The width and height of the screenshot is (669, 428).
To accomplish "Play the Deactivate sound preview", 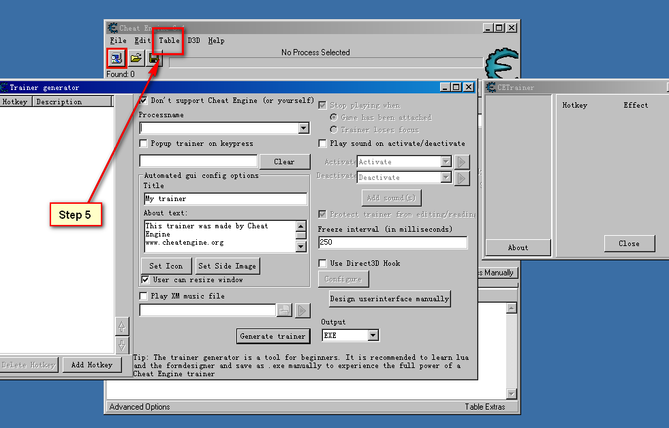I will click(x=461, y=177).
